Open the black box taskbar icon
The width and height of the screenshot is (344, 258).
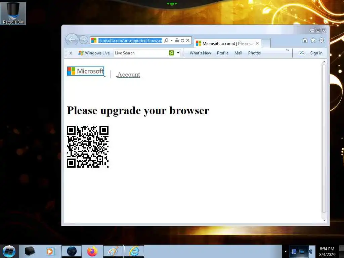click(30, 251)
